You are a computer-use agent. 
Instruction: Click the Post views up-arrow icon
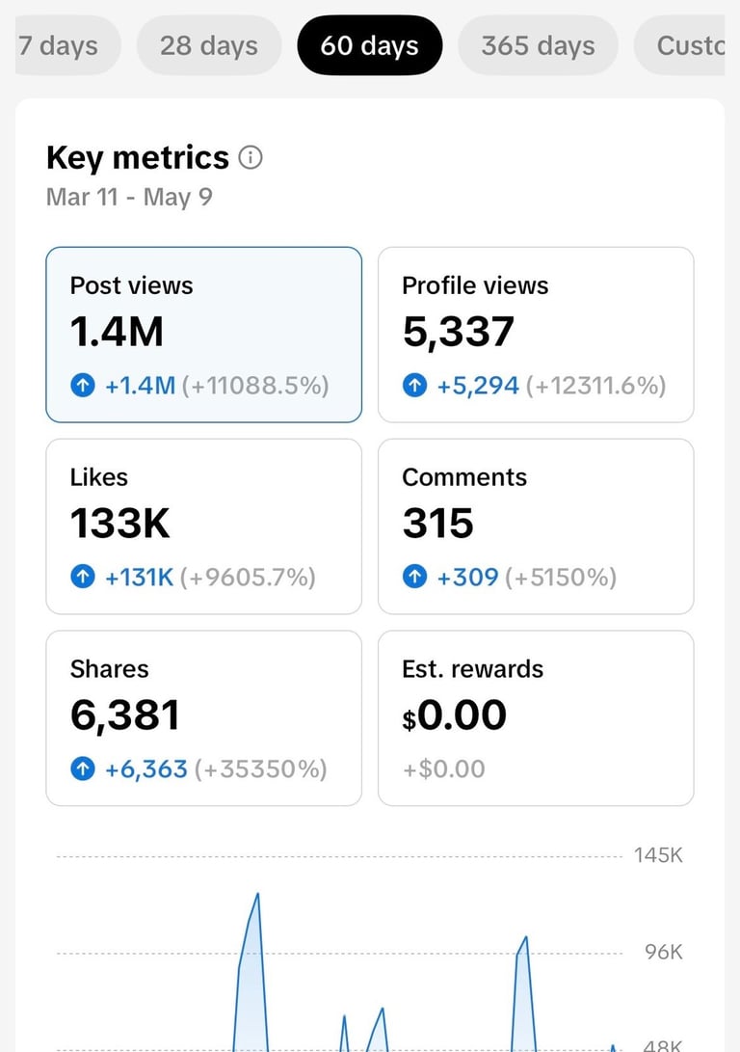83,386
